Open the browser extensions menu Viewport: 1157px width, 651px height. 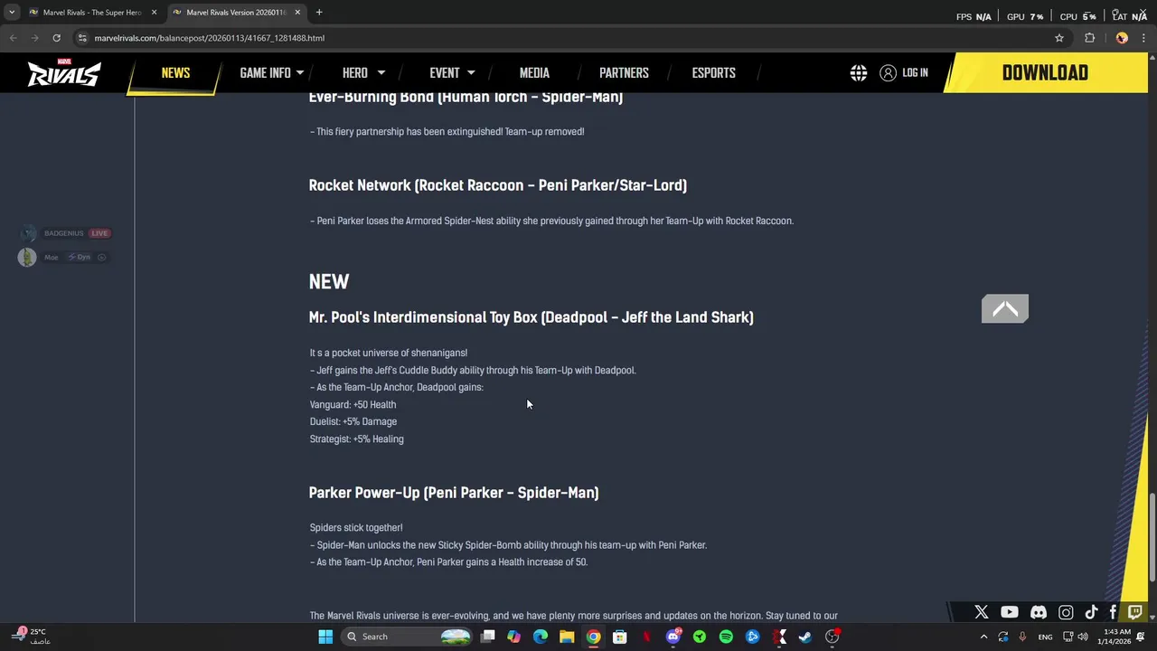tap(1089, 38)
